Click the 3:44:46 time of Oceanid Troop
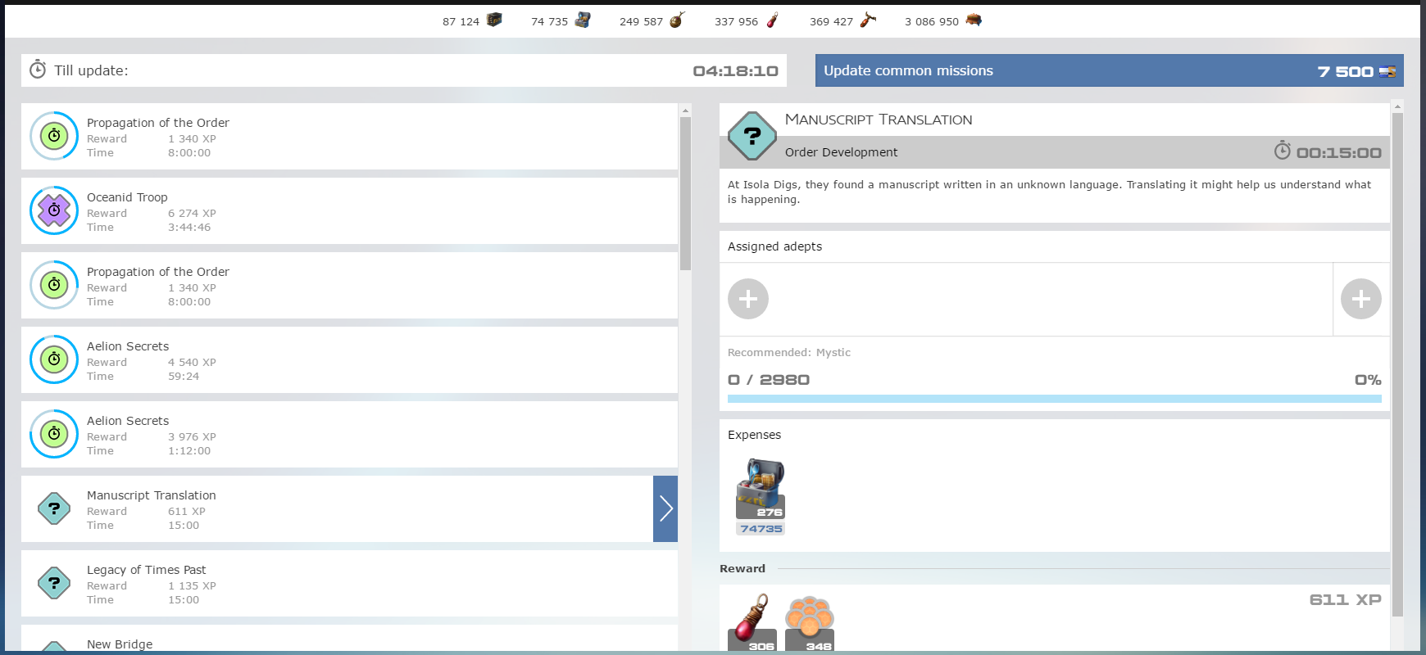This screenshot has width=1426, height=655. coord(189,228)
